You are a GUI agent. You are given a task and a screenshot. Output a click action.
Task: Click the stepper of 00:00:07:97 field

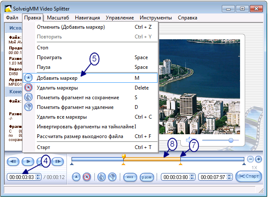229,177
